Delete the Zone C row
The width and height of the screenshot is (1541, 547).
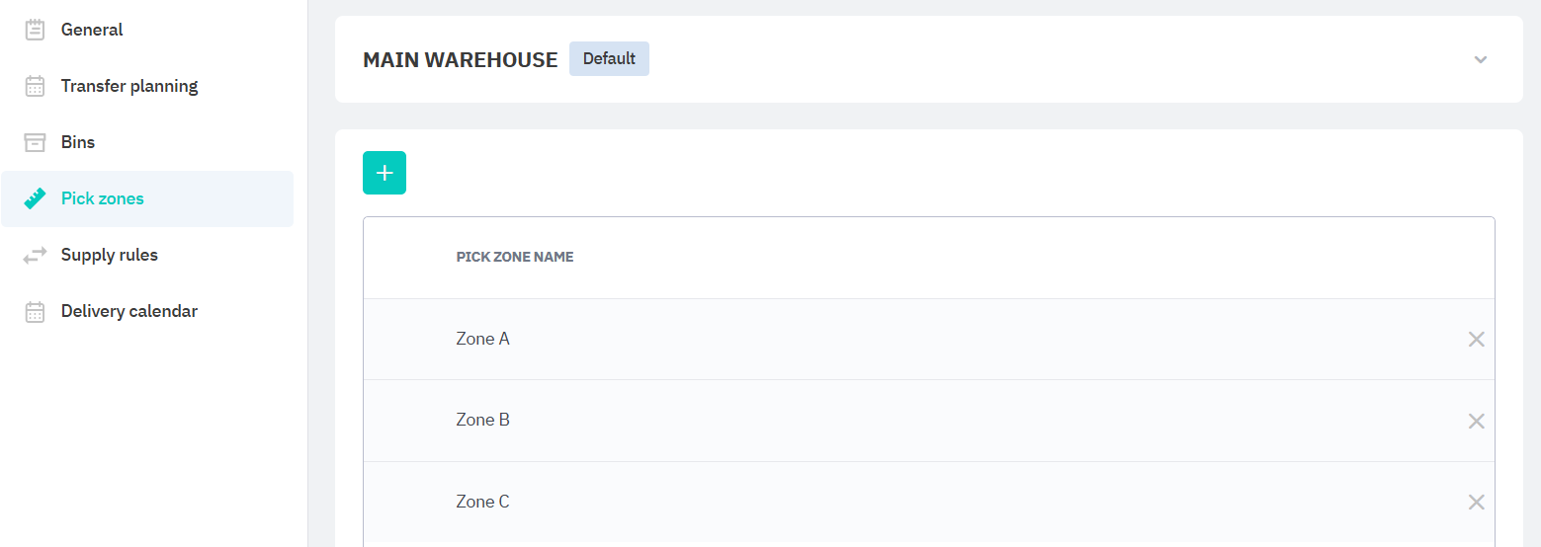point(1476,502)
